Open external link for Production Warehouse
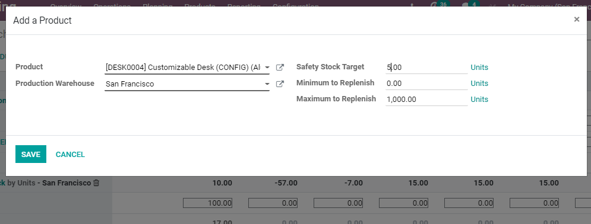The width and height of the screenshot is (591, 224). (280, 84)
